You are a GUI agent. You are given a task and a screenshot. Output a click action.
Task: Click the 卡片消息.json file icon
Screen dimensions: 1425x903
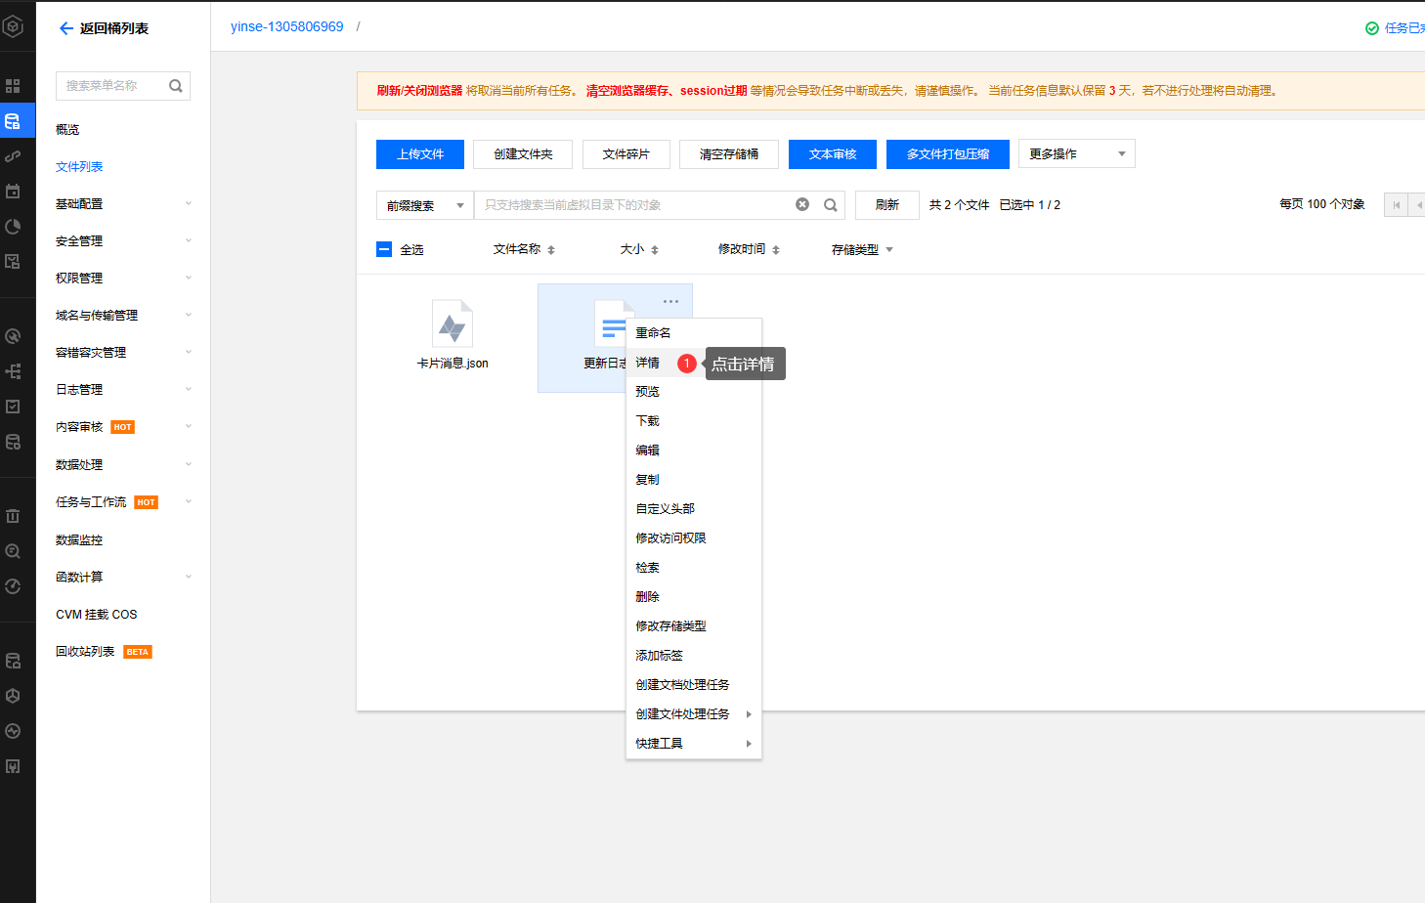coord(453,324)
